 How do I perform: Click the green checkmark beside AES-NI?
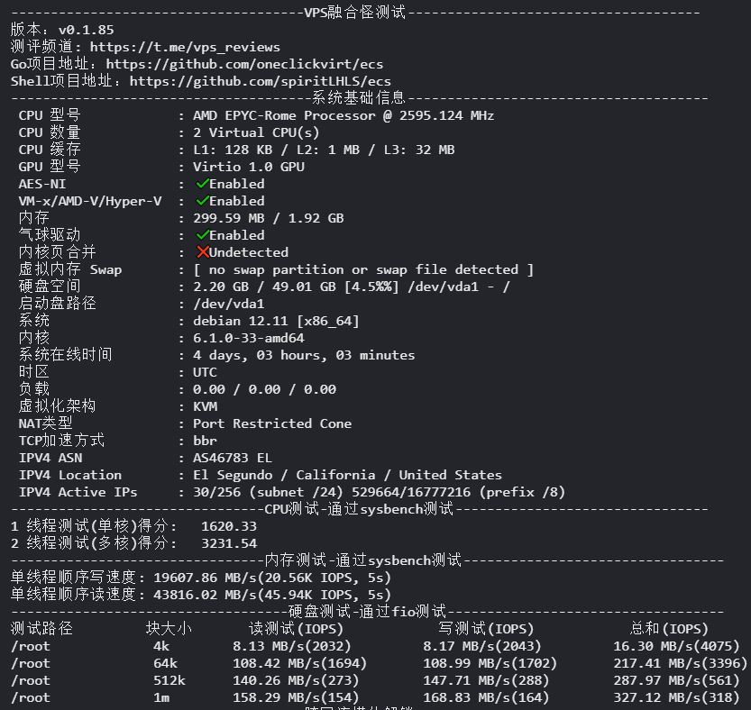pos(203,184)
